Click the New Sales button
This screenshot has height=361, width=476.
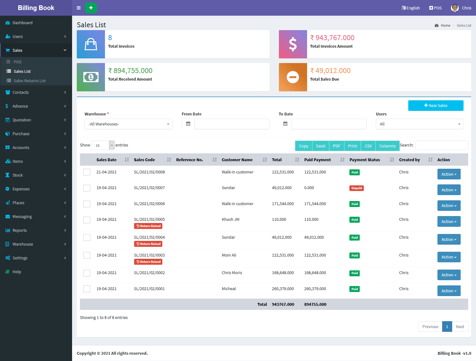coord(436,106)
